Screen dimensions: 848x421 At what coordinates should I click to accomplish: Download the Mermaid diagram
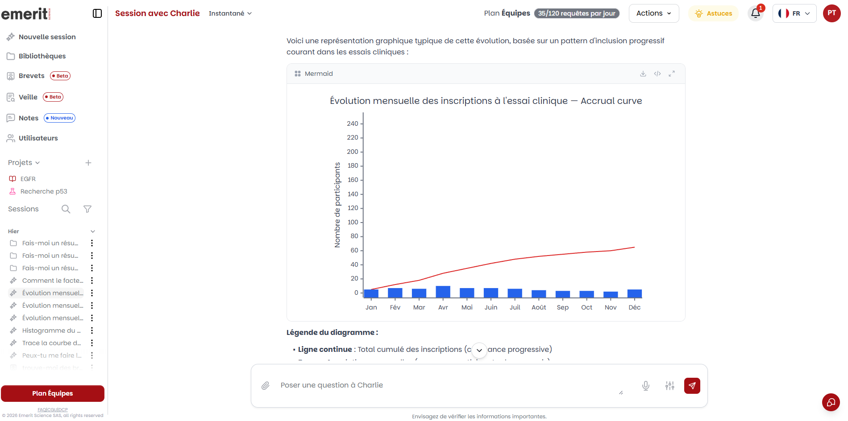(x=643, y=74)
